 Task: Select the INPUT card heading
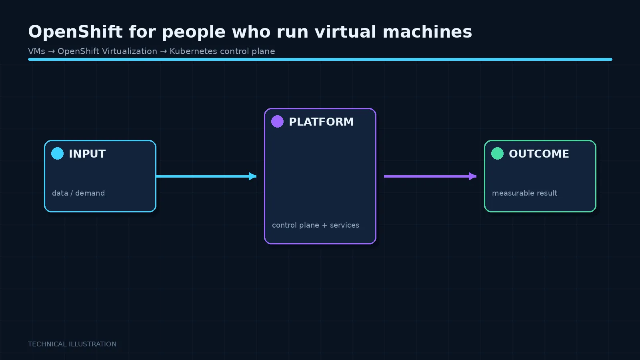pyautogui.click(x=87, y=154)
